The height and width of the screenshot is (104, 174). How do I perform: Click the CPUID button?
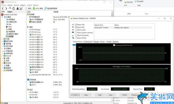coord(125,95)
